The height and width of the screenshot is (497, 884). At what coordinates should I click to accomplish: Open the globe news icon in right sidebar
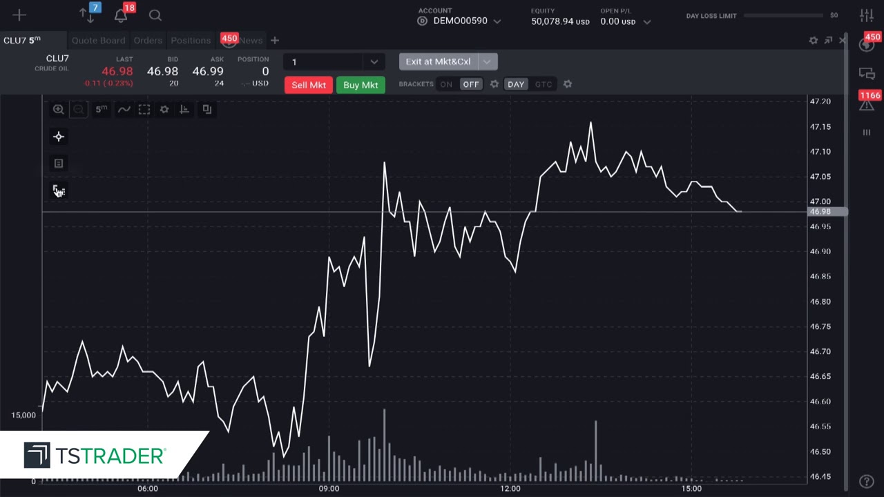[866, 44]
